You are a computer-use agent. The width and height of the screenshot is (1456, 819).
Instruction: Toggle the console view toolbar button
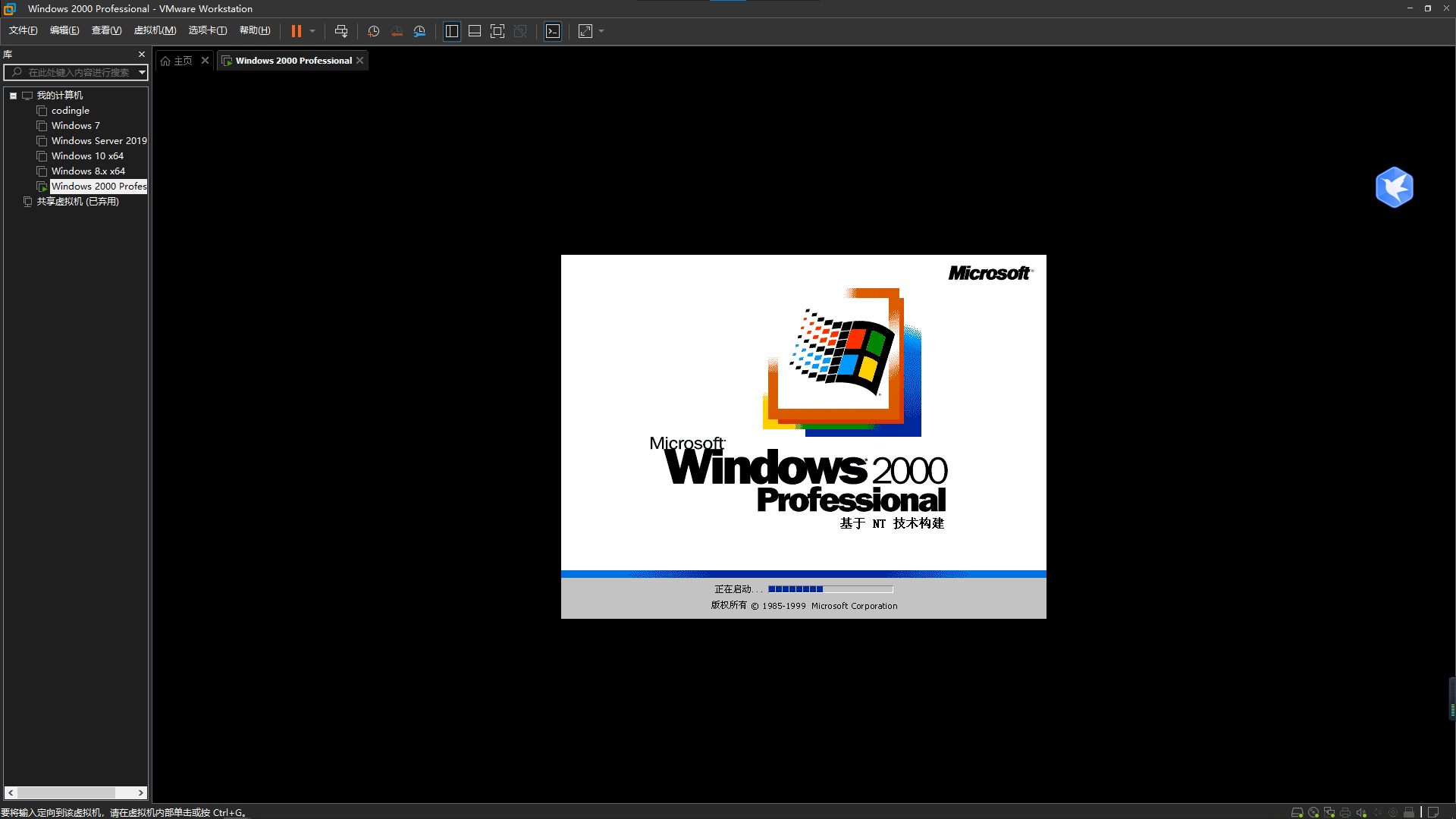[x=553, y=31]
